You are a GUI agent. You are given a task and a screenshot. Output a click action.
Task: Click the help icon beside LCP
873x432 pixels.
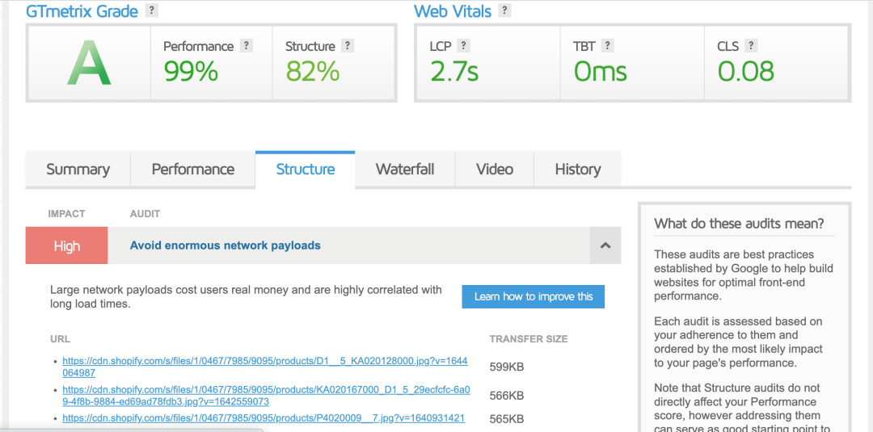tap(463, 46)
